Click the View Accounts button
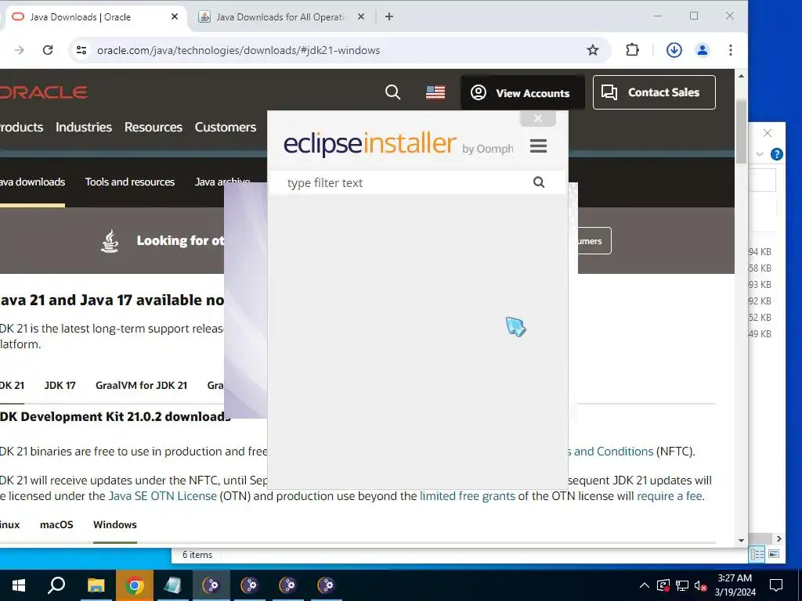 [x=522, y=92]
